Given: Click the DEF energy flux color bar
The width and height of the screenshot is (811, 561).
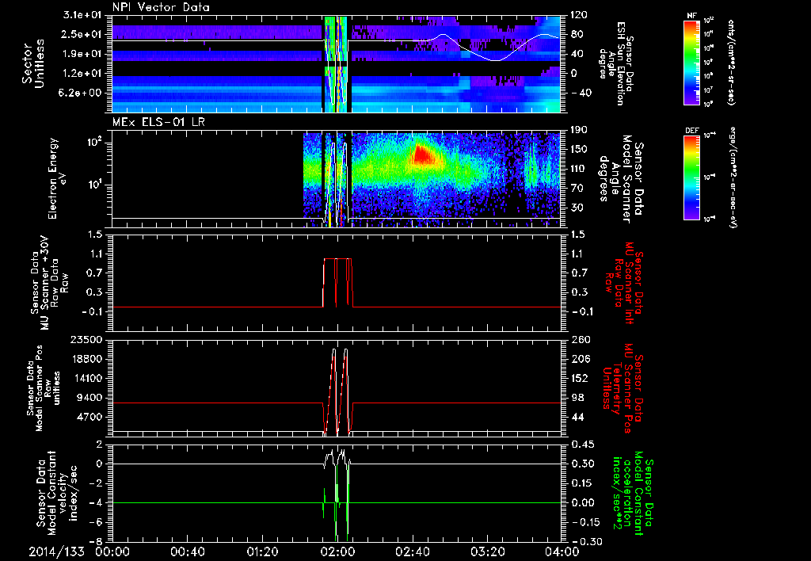Looking at the screenshot, I should (692, 177).
